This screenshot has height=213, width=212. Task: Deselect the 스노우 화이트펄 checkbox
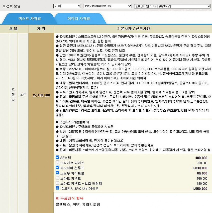pyautogui.click(x=58, y=173)
